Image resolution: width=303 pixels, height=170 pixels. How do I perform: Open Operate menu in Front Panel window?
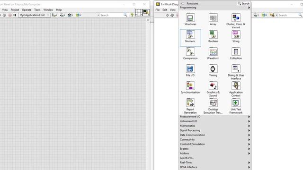pyautogui.click(x=27, y=10)
